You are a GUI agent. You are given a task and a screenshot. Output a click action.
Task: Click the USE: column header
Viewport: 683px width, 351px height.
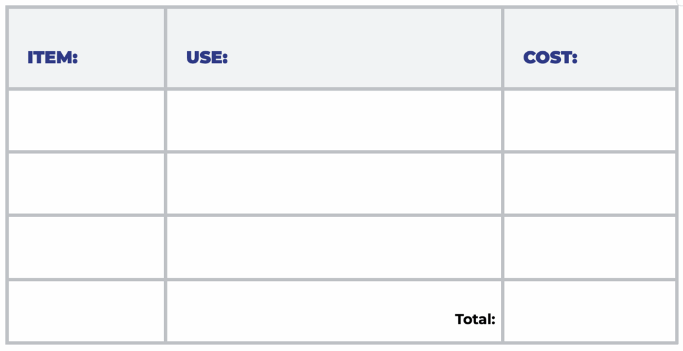(x=207, y=58)
